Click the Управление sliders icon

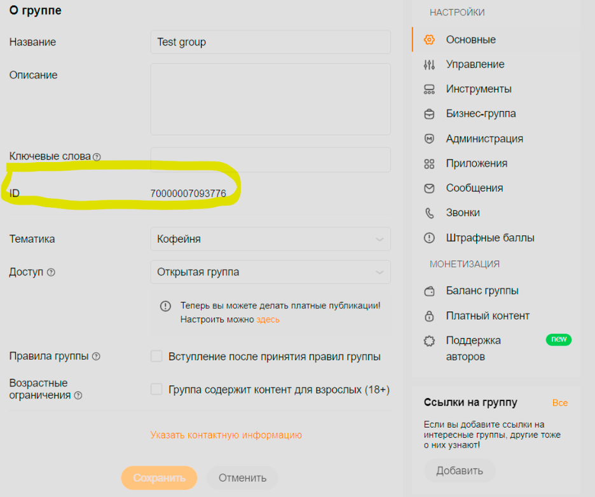pyautogui.click(x=429, y=64)
